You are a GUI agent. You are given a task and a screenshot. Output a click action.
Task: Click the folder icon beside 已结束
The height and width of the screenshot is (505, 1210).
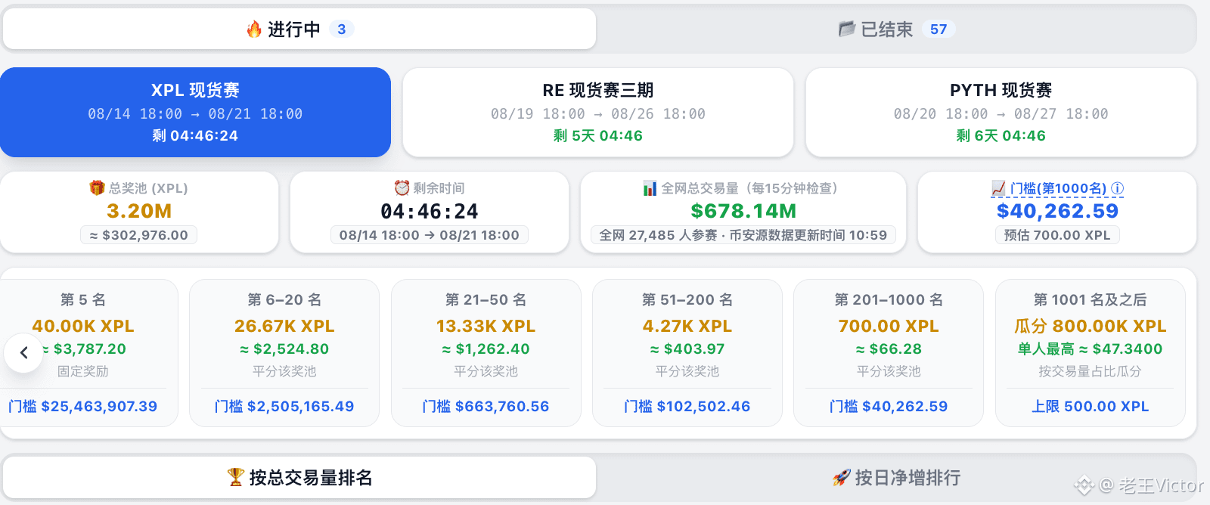[x=847, y=29]
